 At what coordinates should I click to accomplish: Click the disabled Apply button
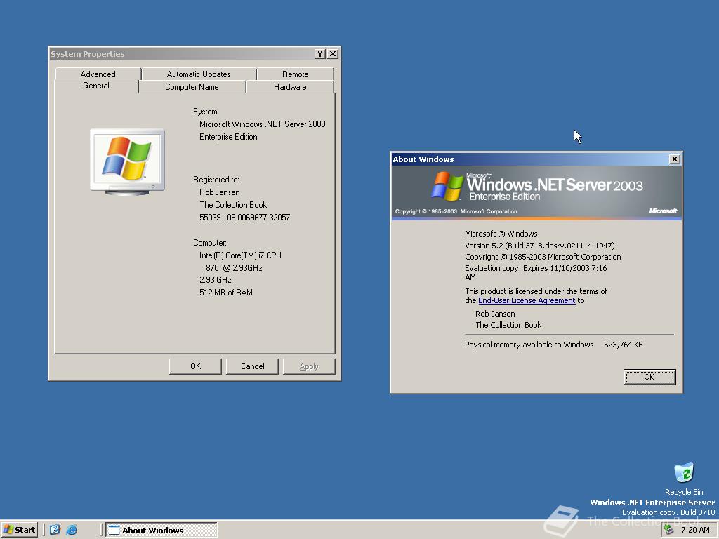309,366
